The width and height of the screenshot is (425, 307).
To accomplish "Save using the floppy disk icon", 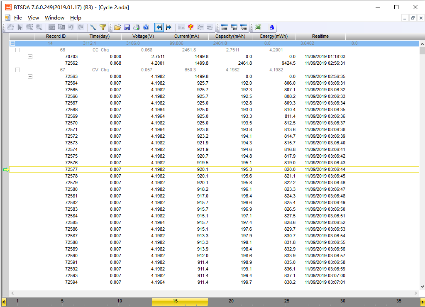I will 127,27.
